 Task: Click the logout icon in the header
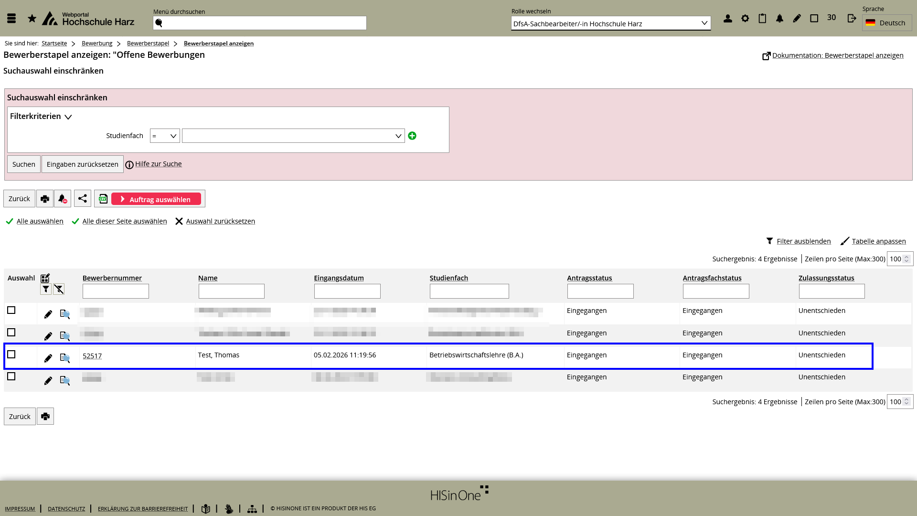tap(852, 19)
